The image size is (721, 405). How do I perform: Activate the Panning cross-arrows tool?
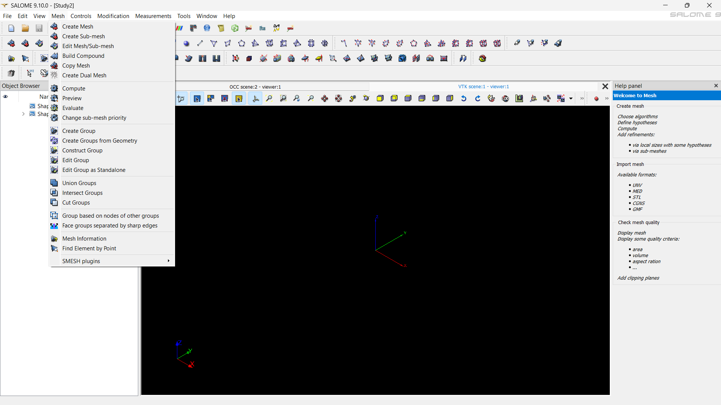click(325, 99)
